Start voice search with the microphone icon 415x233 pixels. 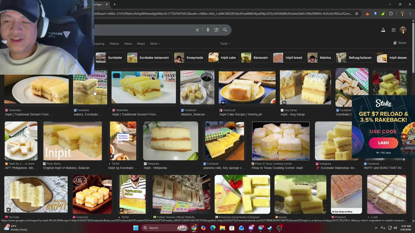(208, 30)
